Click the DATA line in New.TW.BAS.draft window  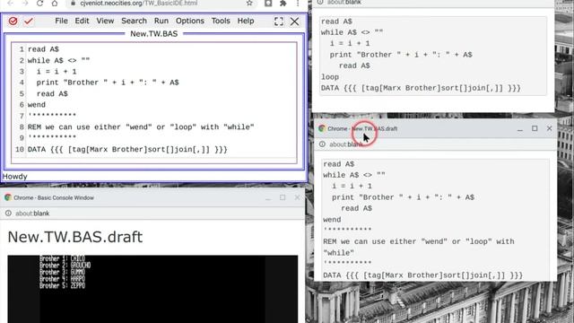point(422,275)
